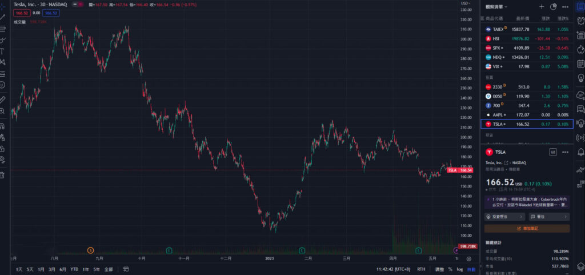
Task: Open the Cybertruck news headline
Action: pyautogui.click(x=527, y=202)
